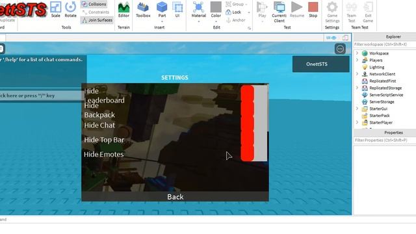Click the Anchor tool
This screenshot has height=234, width=416.
click(235, 20)
